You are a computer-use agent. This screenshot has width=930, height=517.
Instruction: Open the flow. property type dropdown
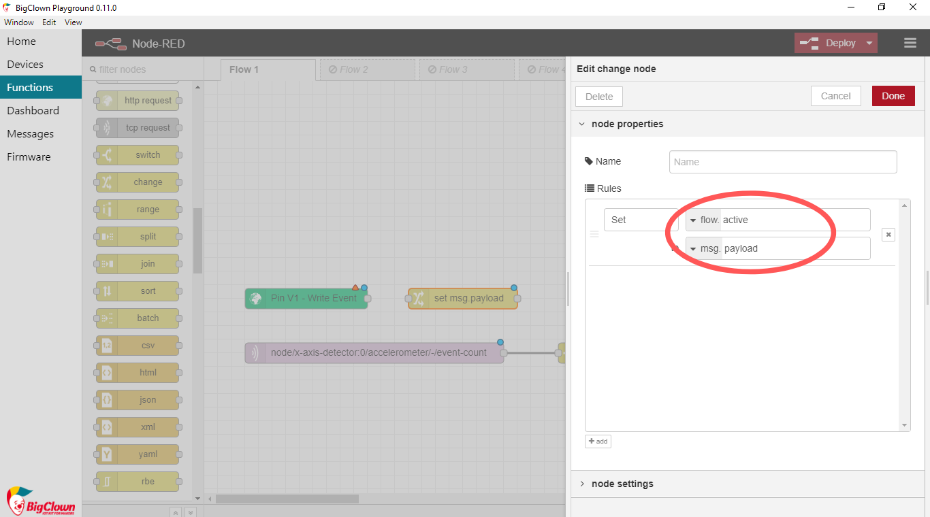(x=703, y=220)
